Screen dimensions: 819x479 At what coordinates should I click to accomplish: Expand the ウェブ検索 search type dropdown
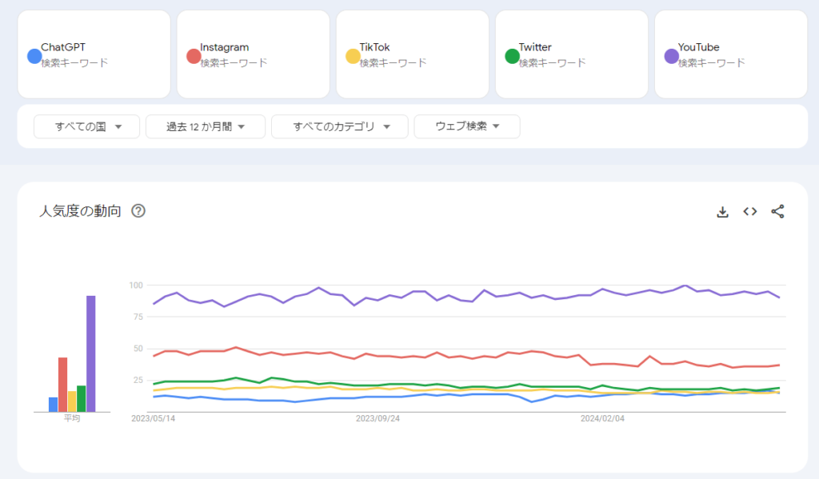(x=467, y=126)
